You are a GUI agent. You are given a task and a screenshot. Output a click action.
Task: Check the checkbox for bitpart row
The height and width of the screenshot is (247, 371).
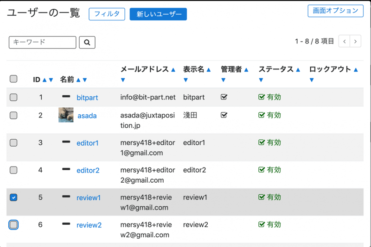pos(13,97)
